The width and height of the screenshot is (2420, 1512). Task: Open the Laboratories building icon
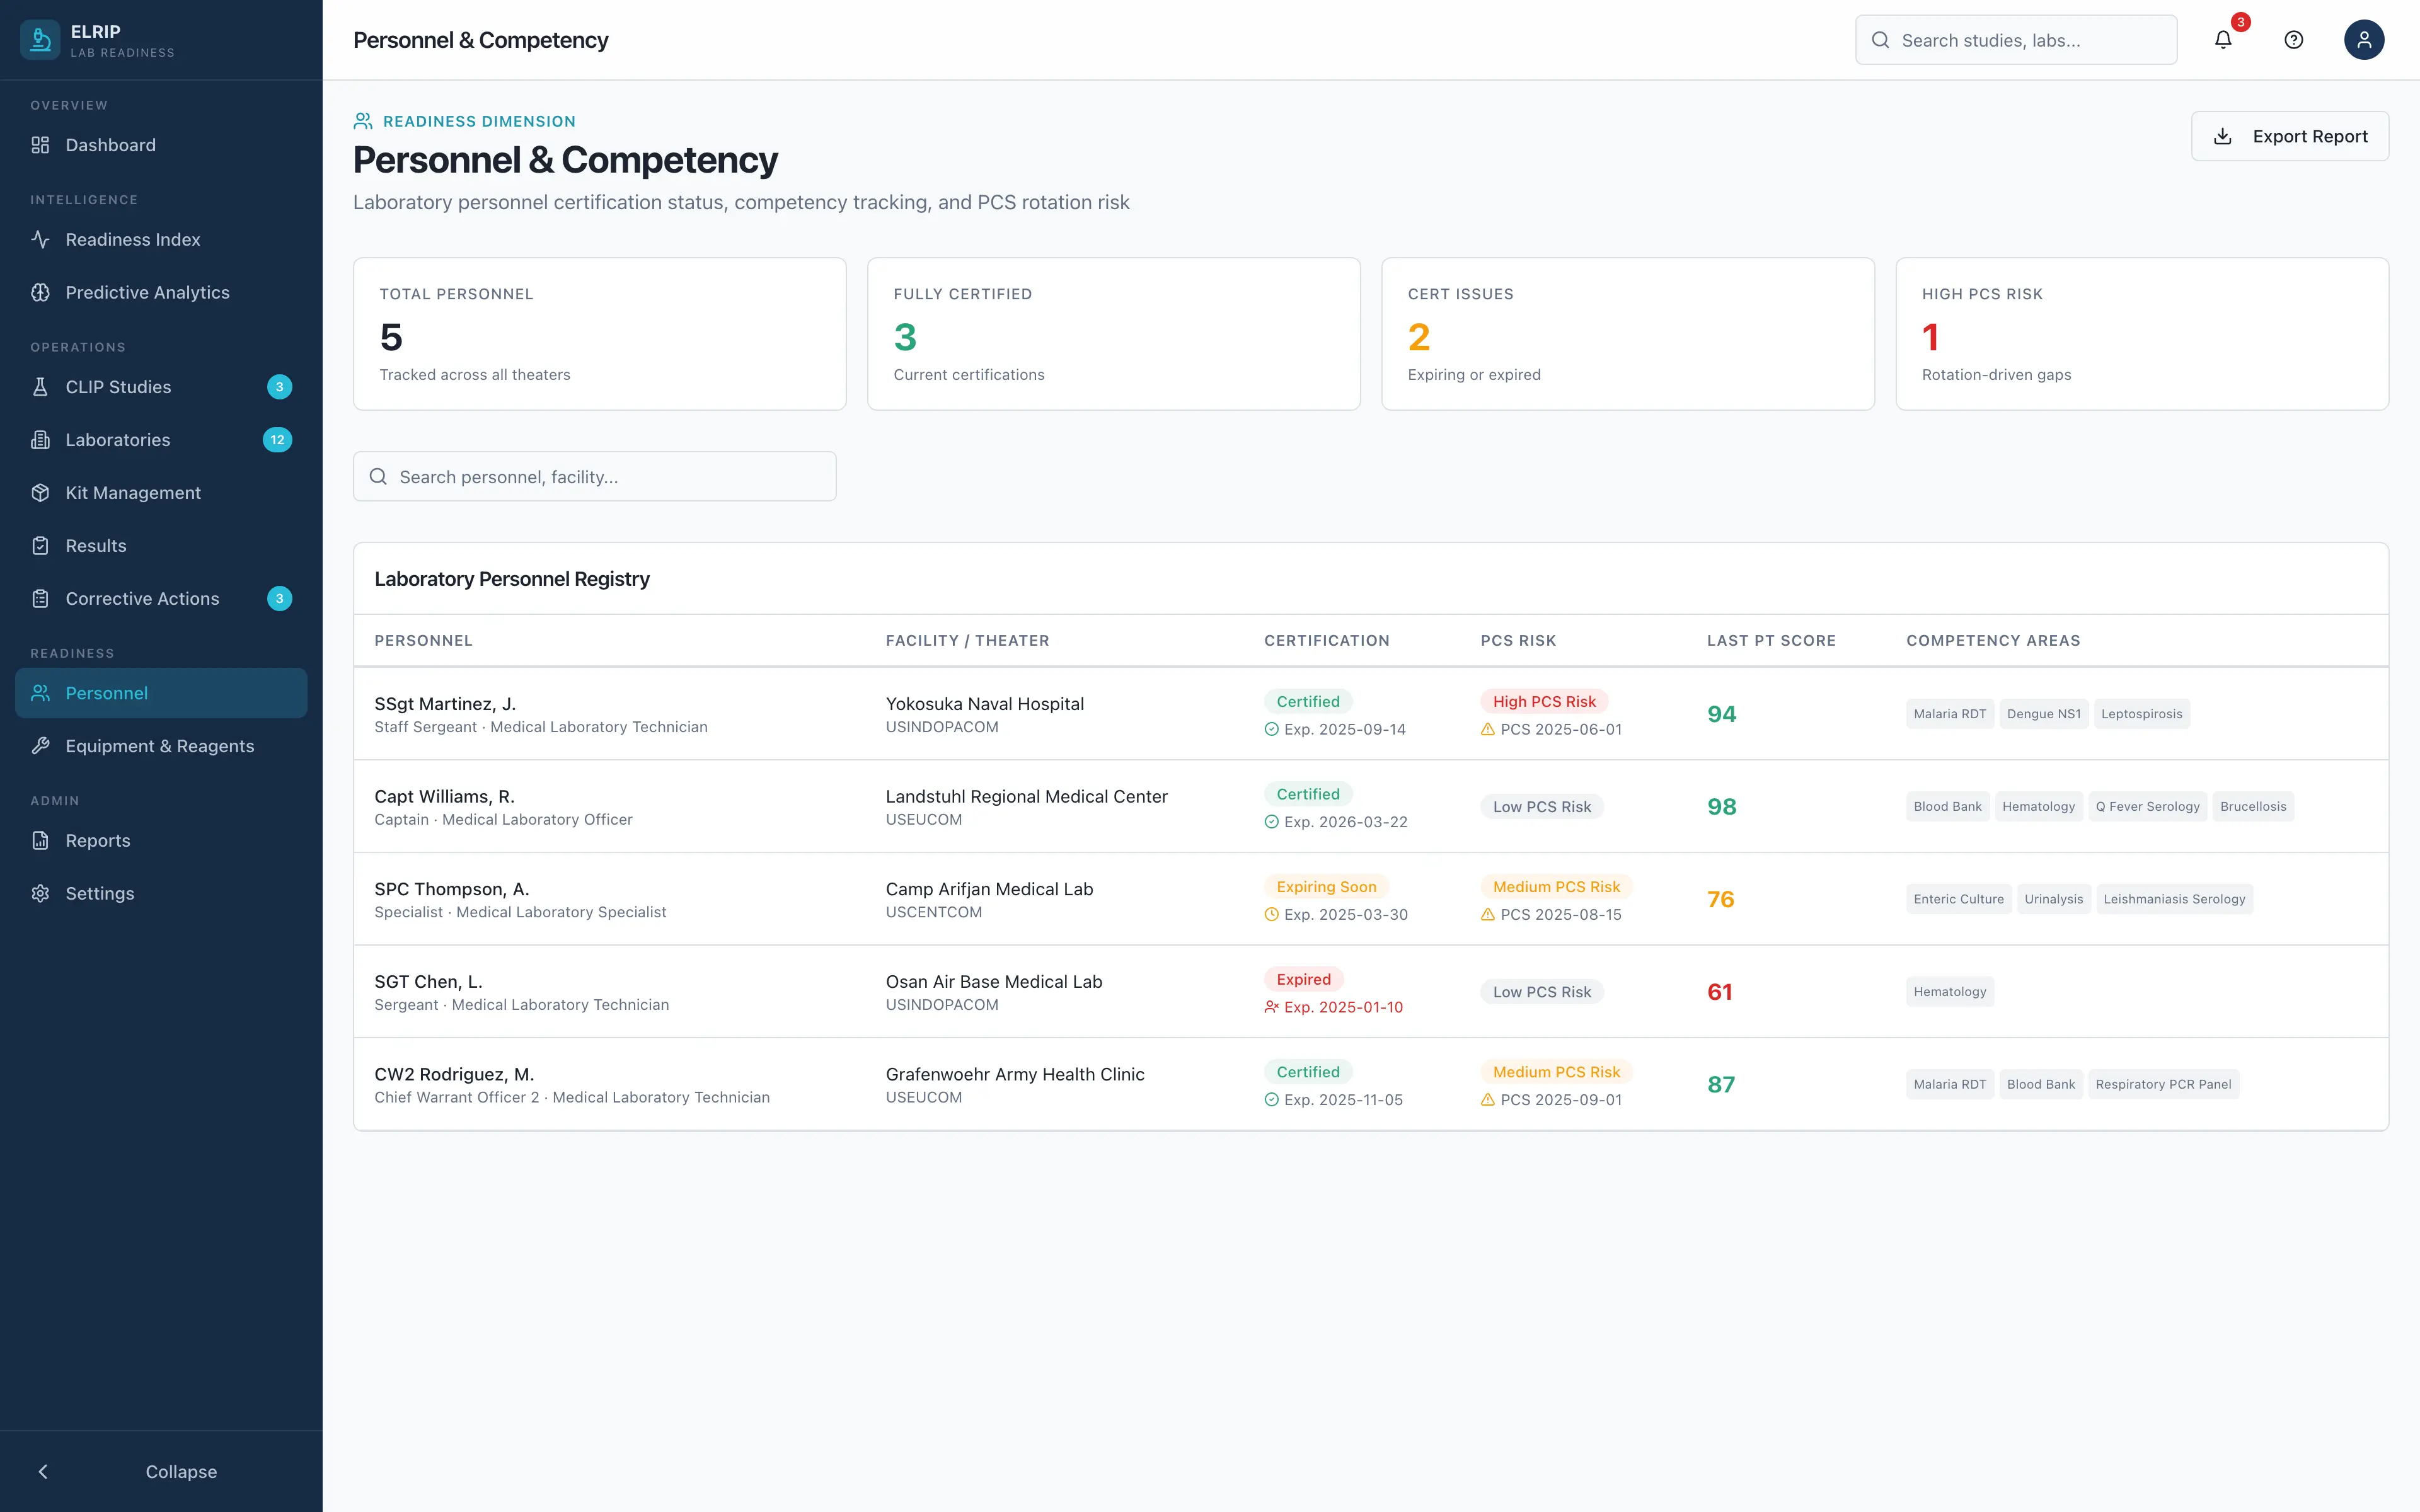[x=40, y=440]
